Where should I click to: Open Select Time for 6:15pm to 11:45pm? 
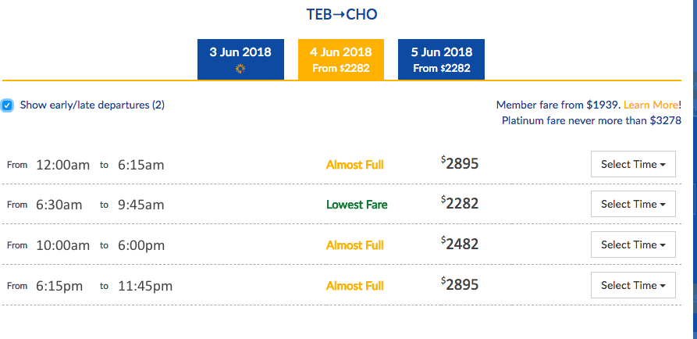(x=633, y=286)
